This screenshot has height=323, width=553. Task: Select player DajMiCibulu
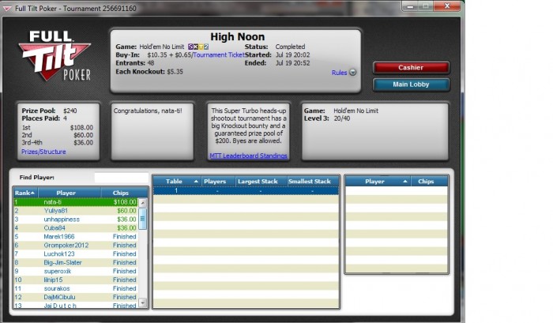click(76, 297)
